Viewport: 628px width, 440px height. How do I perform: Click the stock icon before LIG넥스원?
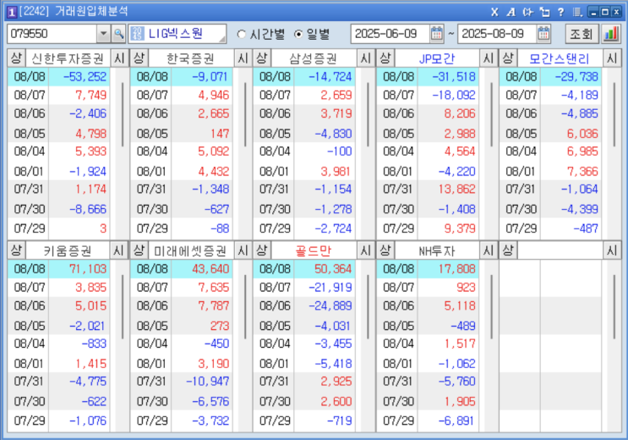point(138,34)
